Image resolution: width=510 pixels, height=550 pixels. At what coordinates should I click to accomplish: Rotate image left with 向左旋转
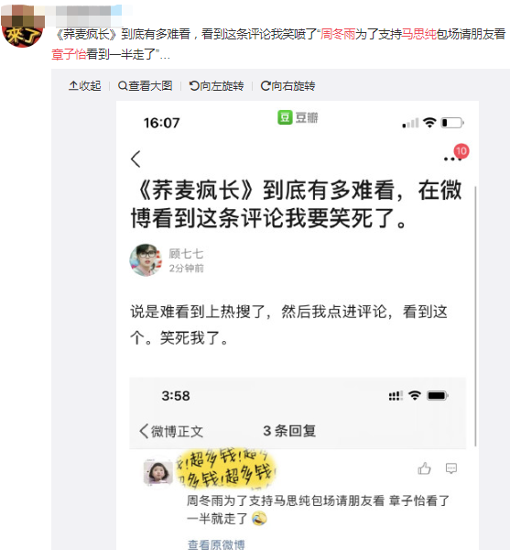point(216,85)
